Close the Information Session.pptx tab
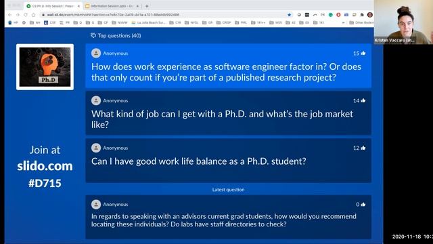Viewport: 433px width, 244px height. point(137,6)
